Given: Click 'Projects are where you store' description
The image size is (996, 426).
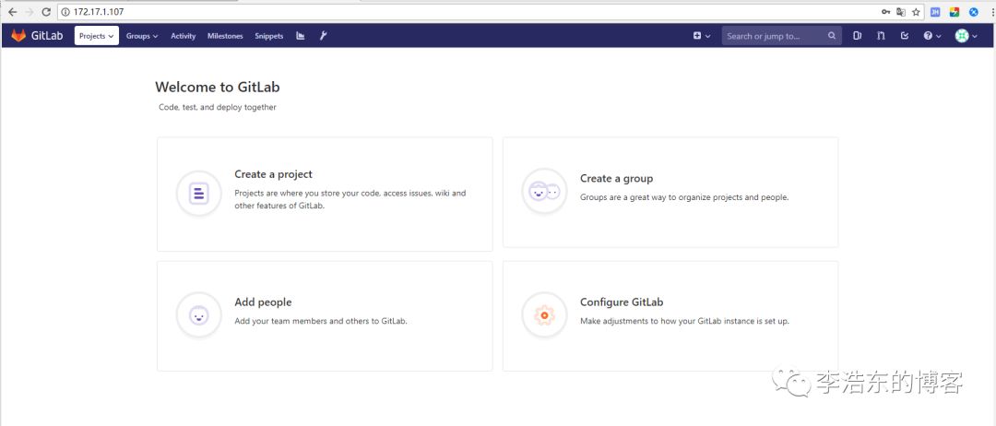Looking at the screenshot, I should coord(350,199).
